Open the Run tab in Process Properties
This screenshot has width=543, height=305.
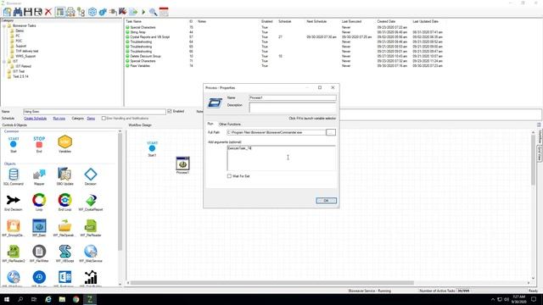[210, 124]
